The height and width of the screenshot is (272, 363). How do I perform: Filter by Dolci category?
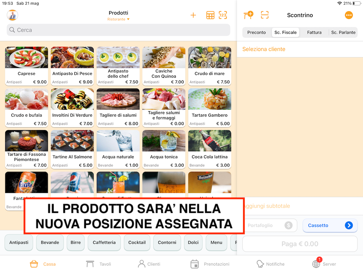[193, 242]
